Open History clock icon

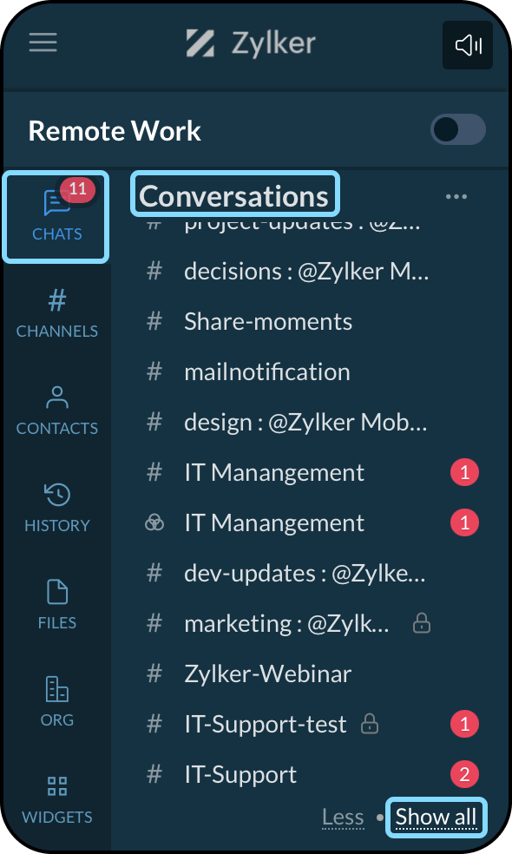pyautogui.click(x=57, y=495)
